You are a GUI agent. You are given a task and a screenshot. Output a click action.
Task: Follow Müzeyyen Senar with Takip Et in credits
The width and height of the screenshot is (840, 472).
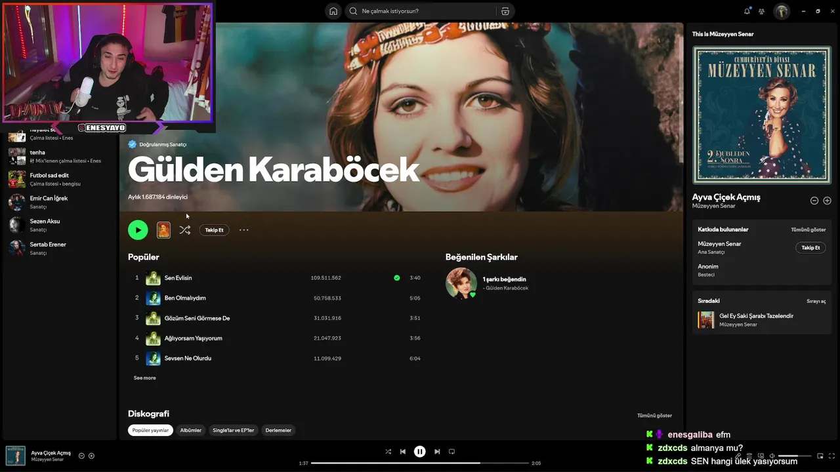[810, 248]
